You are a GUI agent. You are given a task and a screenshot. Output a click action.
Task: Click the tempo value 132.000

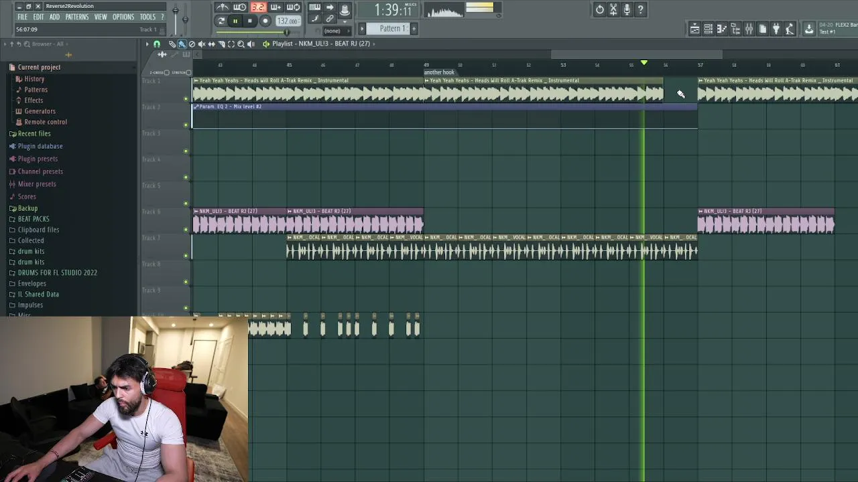click(x=288, y=21)
